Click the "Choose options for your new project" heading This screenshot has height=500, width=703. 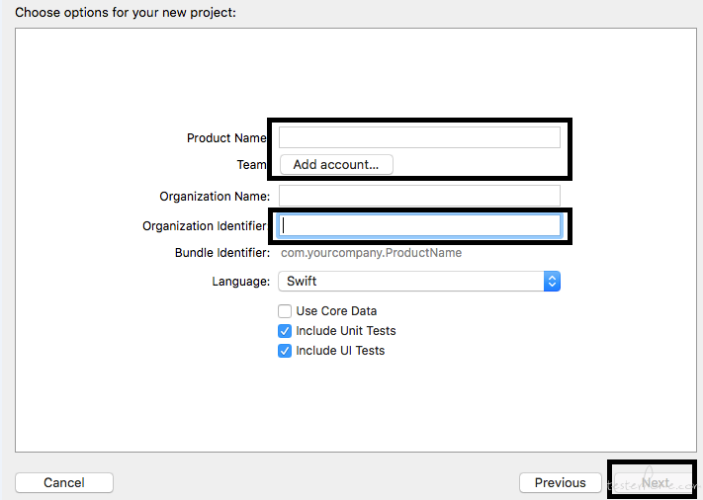(126, 14)
